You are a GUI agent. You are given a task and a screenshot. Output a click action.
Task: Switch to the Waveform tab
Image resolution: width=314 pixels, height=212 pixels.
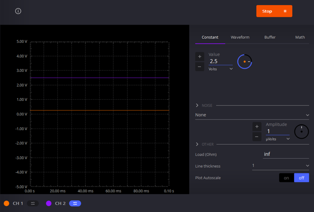point(240,37)
